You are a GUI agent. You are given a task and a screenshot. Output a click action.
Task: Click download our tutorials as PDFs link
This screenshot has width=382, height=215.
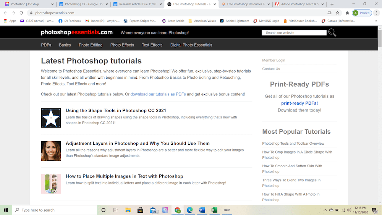coord(158,94)
